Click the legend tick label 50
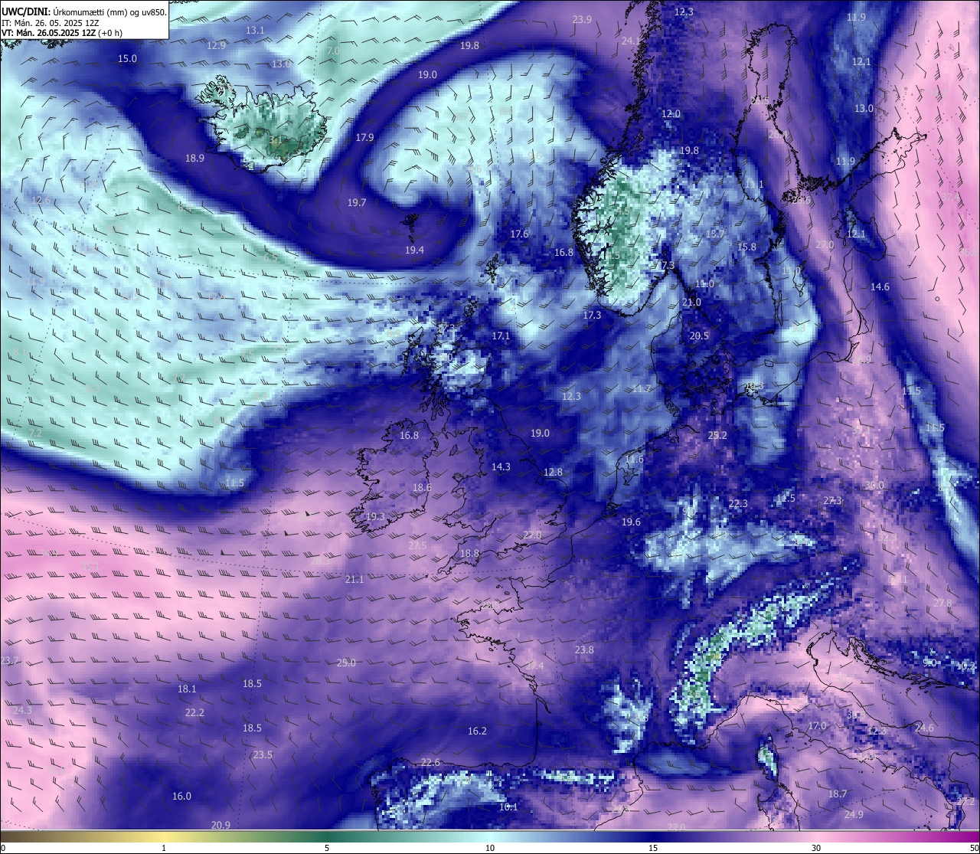980x854 pixels. (x=973, y=848)
